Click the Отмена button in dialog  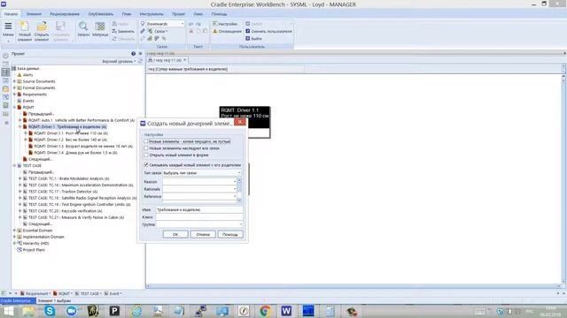pos(203,234)
